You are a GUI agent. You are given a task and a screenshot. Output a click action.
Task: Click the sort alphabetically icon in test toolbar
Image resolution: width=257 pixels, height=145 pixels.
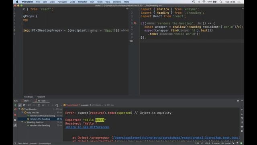tap(29, 105)
